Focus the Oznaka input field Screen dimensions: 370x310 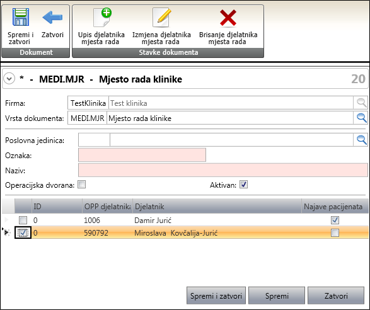point(142,155)
